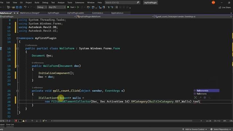233x131 pixels.
Task: Click the Save All icon
Action: click(x=20, y=7)
